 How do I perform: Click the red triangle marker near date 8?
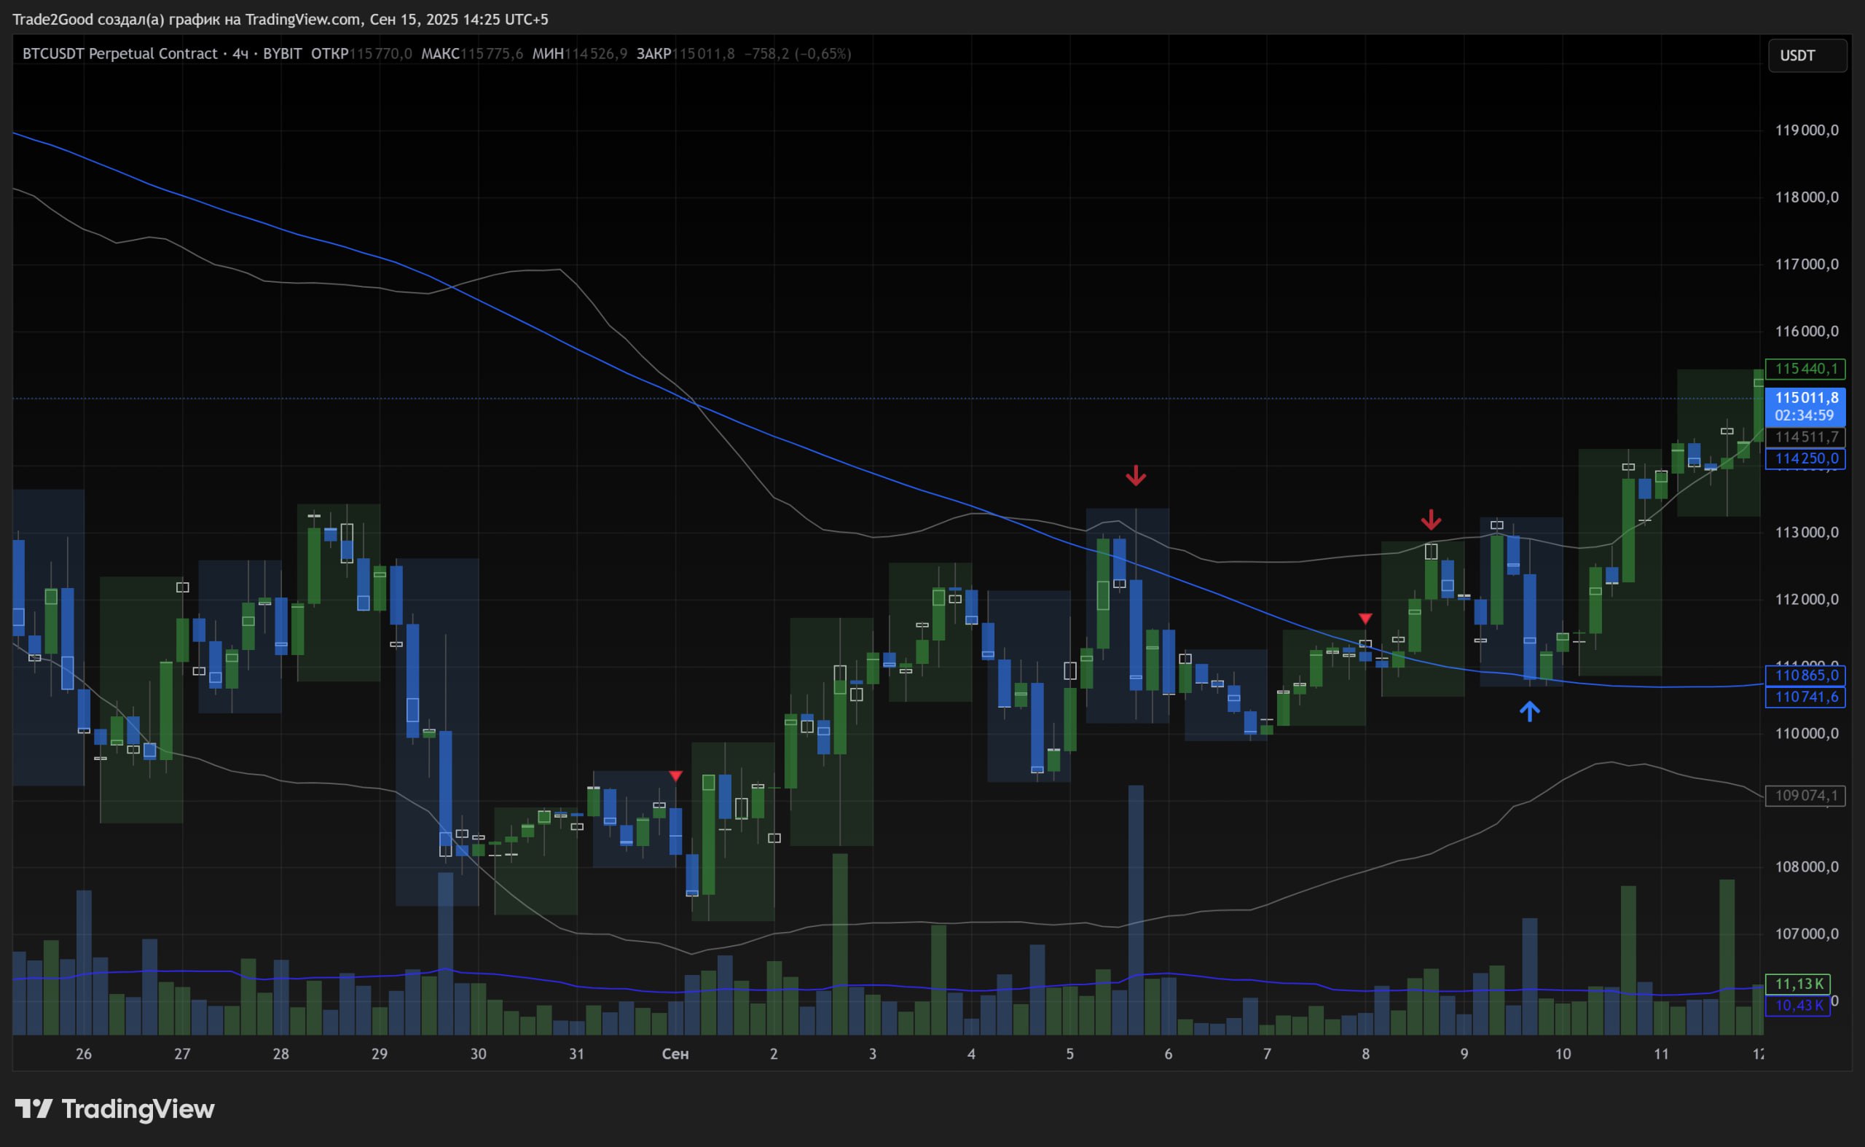[x=1365, y=618]
